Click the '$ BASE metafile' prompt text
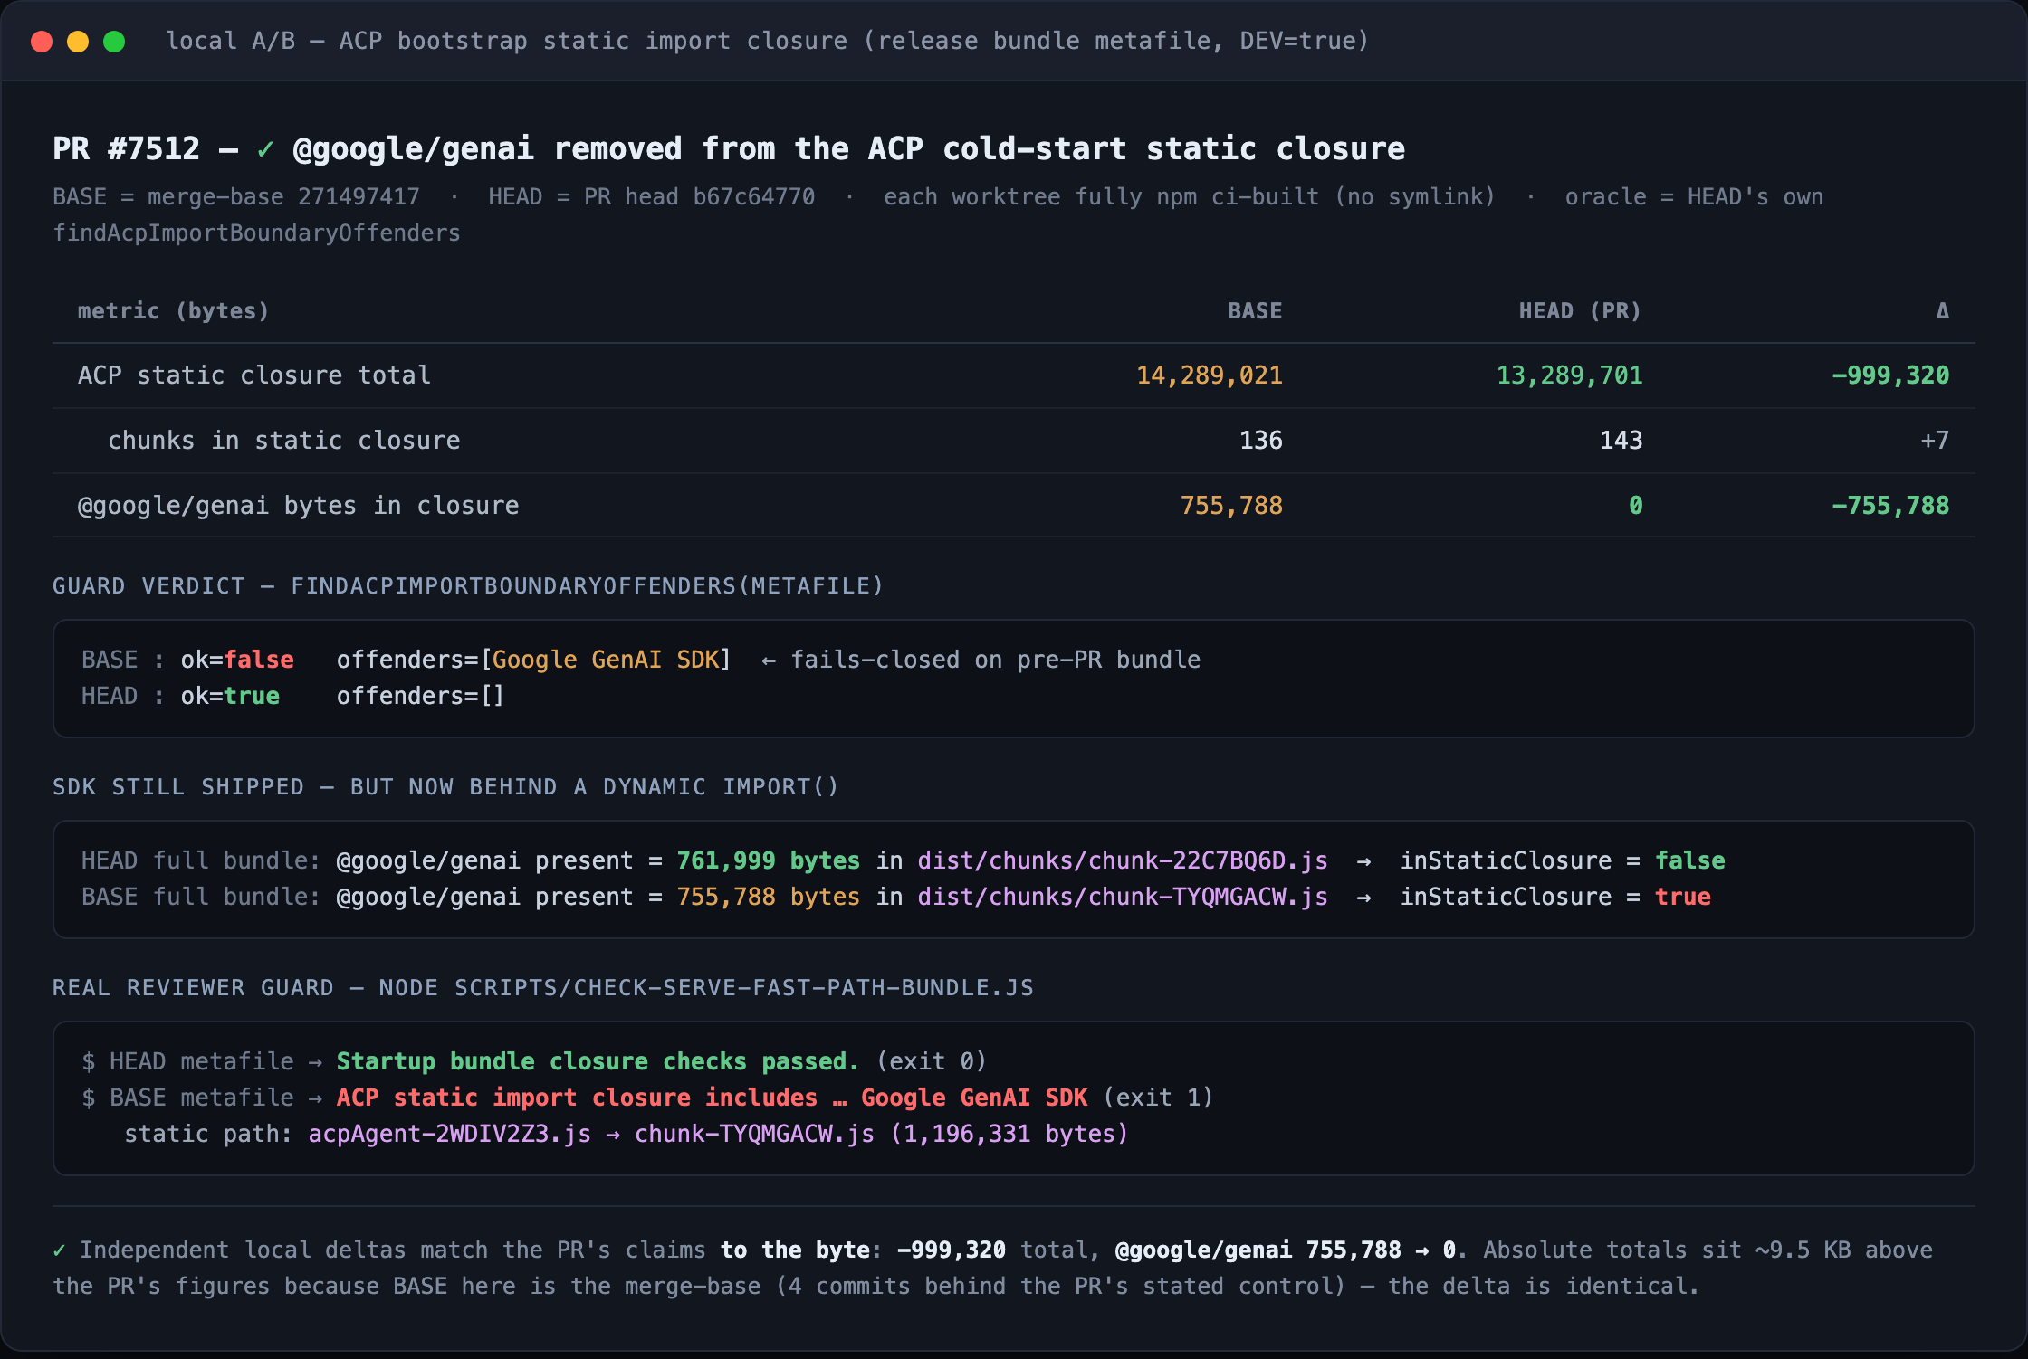Viewport: 2028px width, 1359px height. tap(187, 1098)
